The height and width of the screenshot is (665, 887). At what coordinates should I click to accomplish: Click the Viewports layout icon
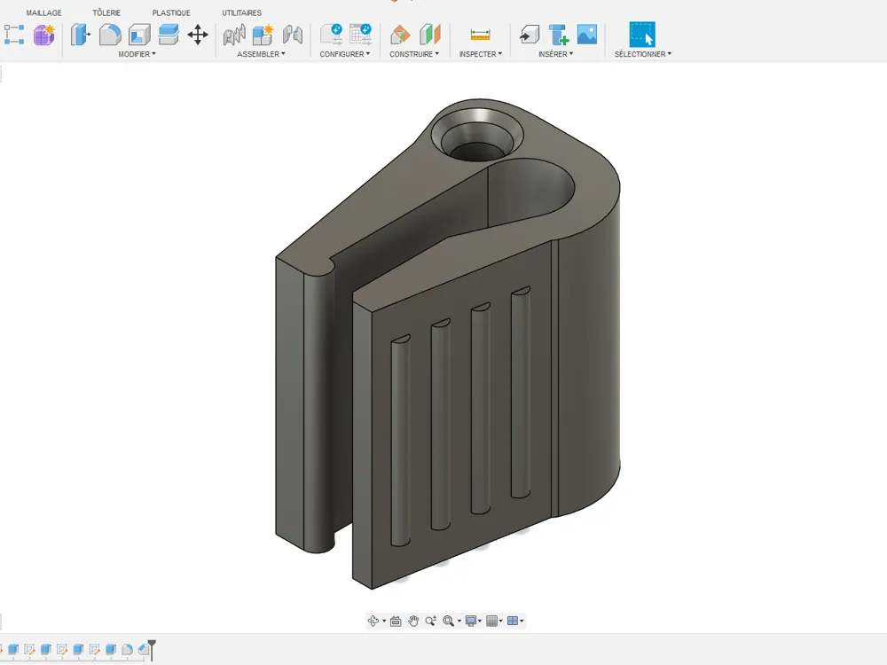[513, 621]
